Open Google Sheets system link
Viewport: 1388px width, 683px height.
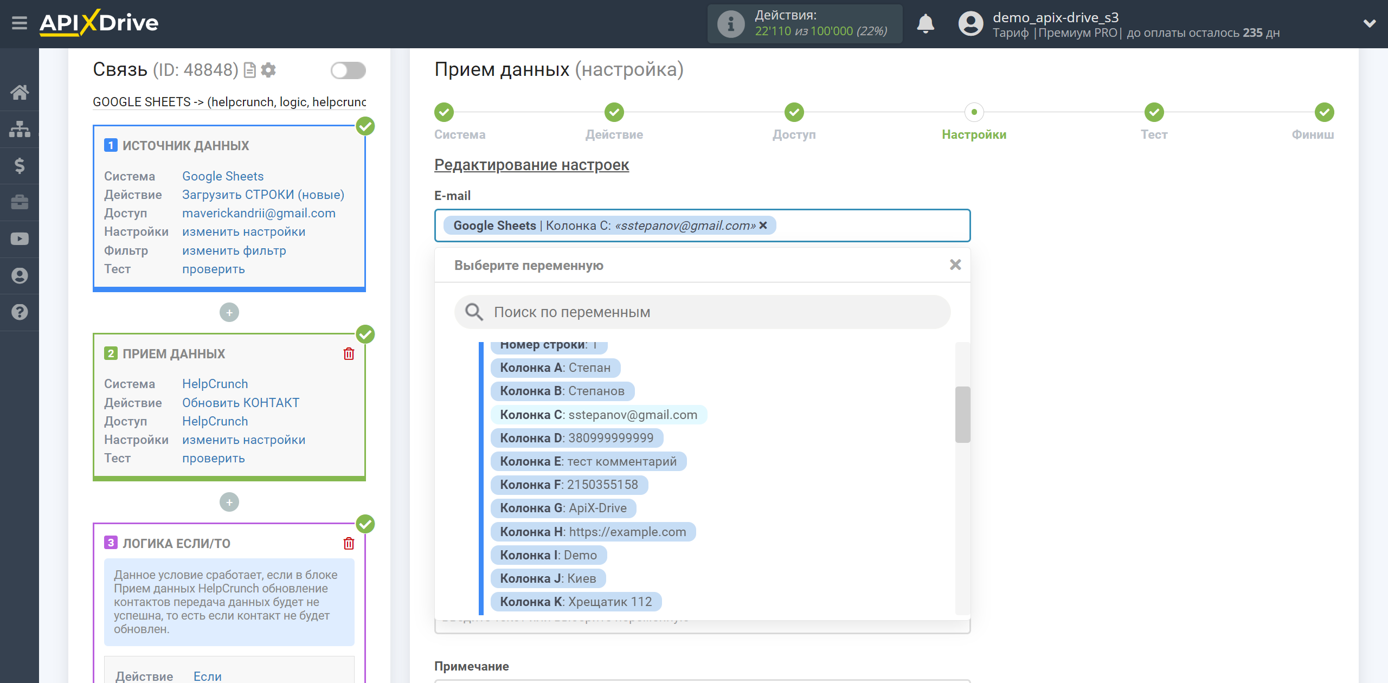click(223, 176)
